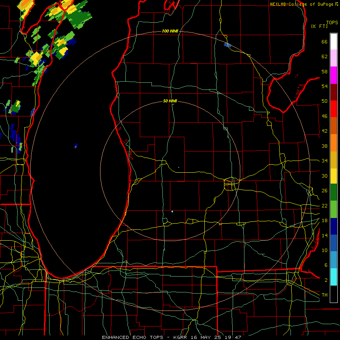Click the legend value 46

click(x=325, y=116)
